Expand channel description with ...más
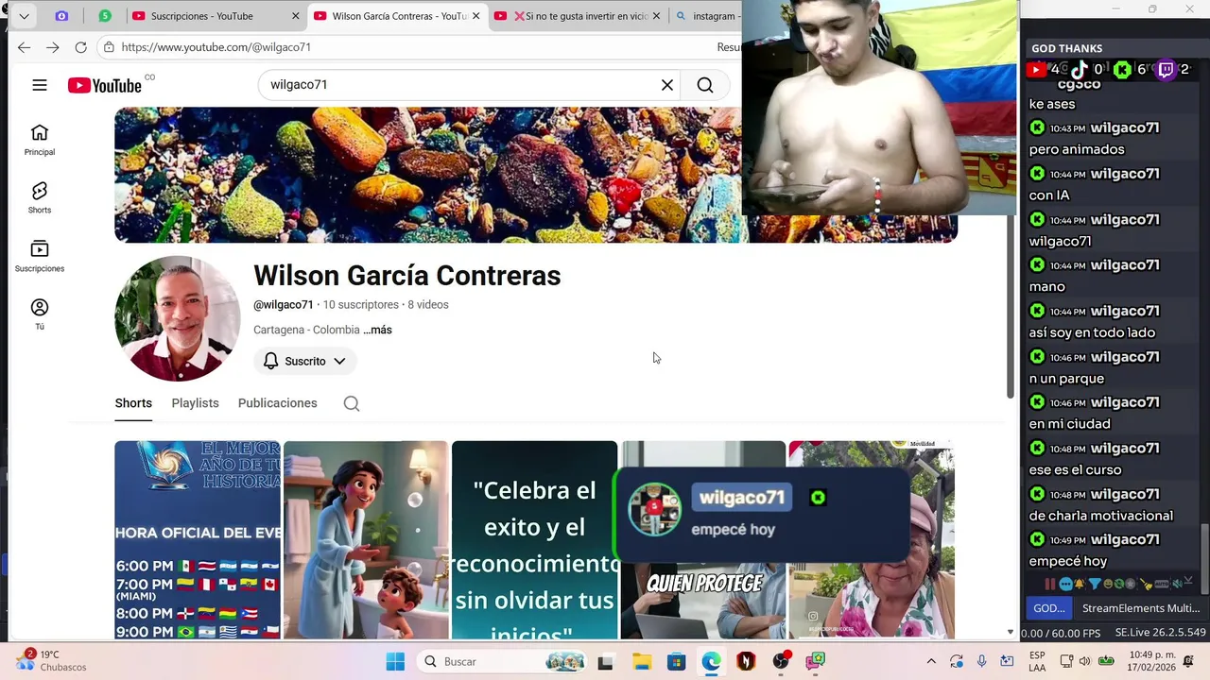The width and height of the screenshot is (1210, 680). [x=377, y=330]
